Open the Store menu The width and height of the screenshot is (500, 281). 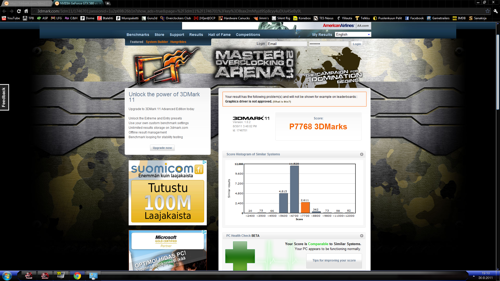click(159, 35)
